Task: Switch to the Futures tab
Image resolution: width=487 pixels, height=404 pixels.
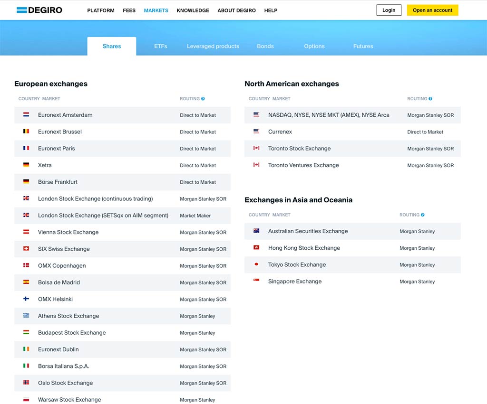Action: [x=363, y=46]
